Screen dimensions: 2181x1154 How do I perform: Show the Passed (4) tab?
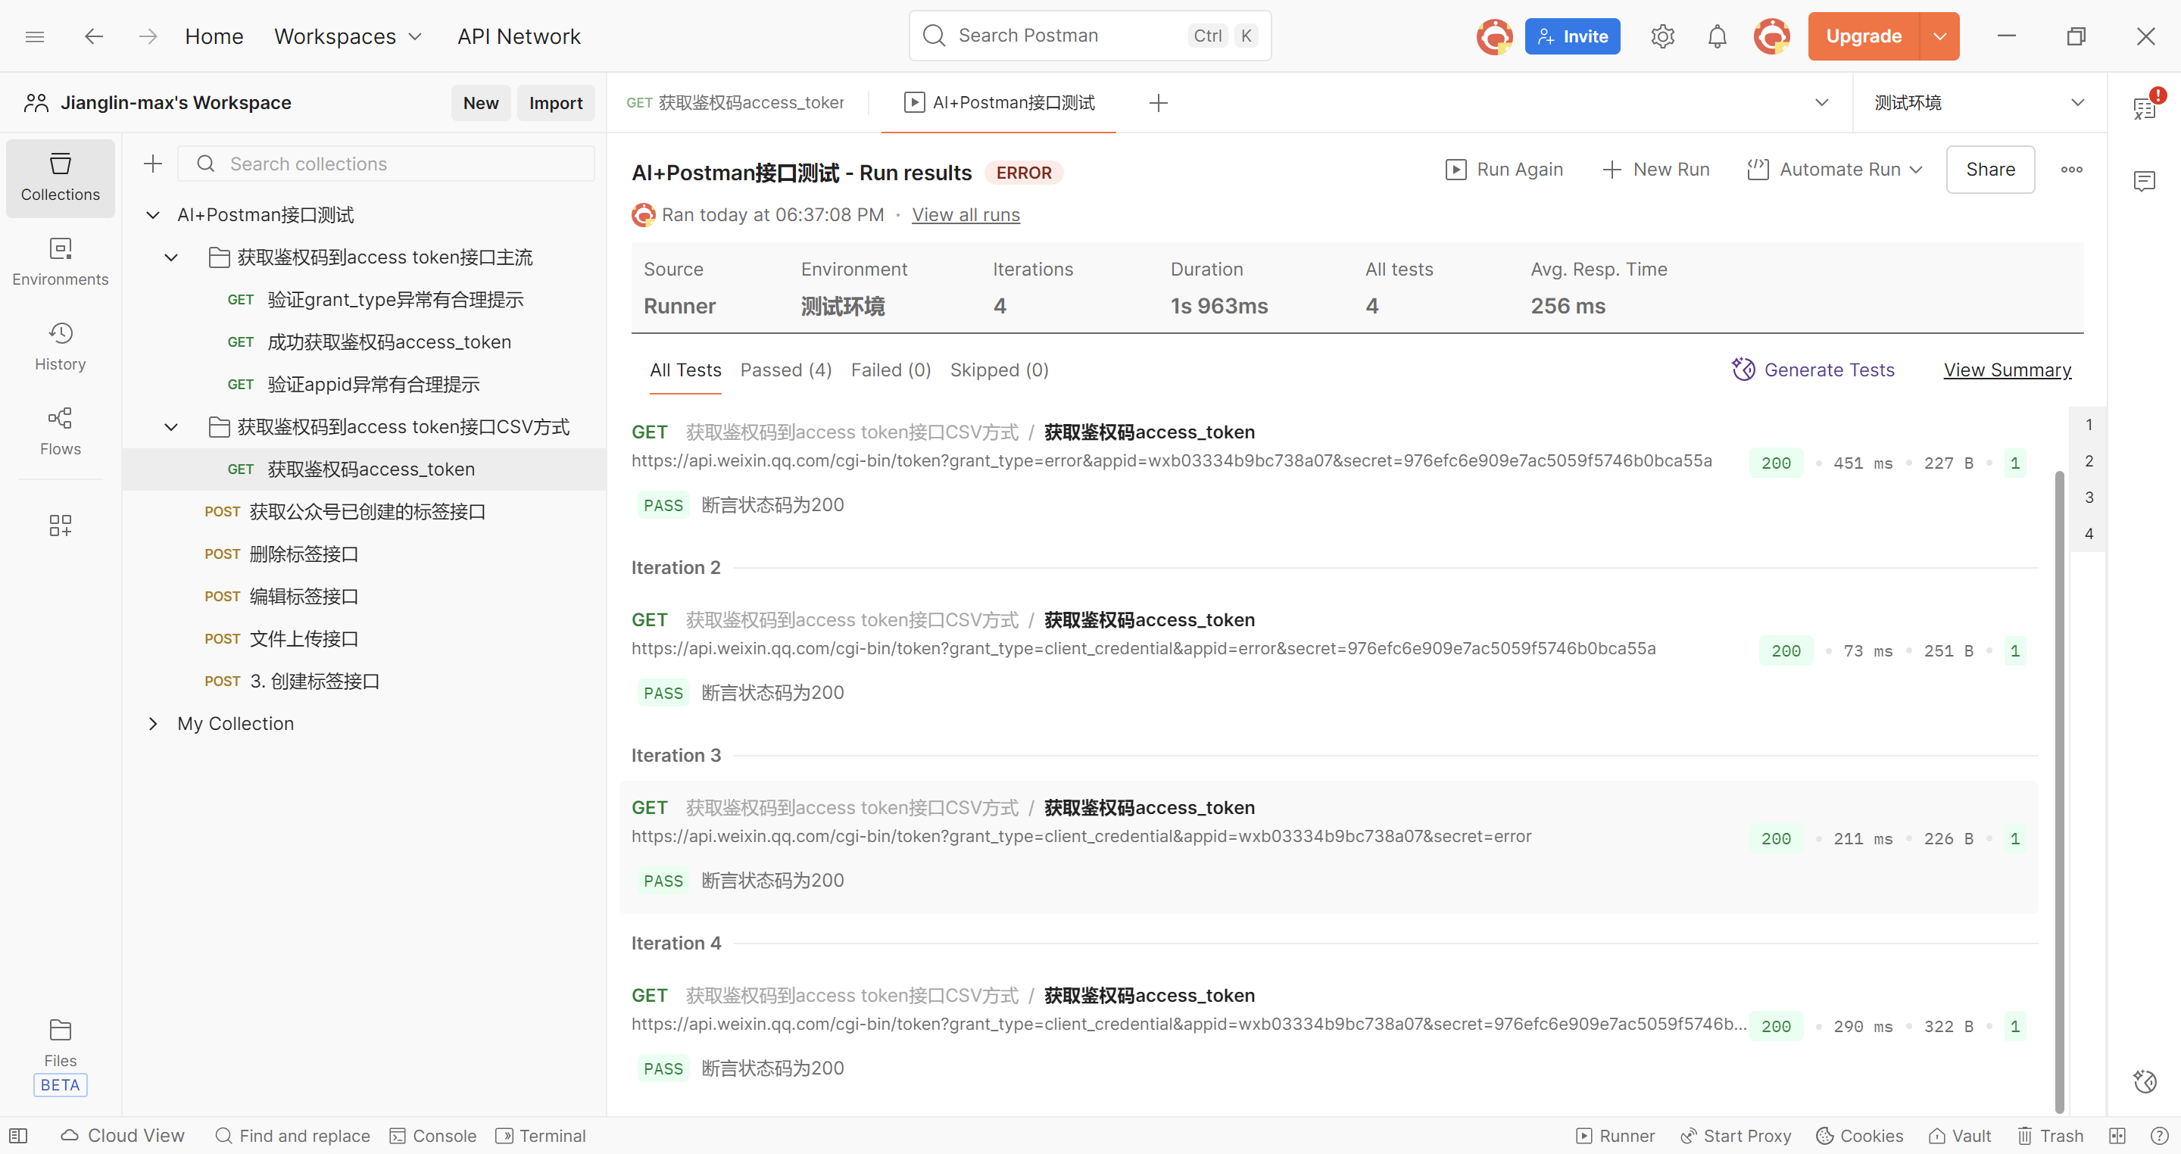tap(787, 370)
